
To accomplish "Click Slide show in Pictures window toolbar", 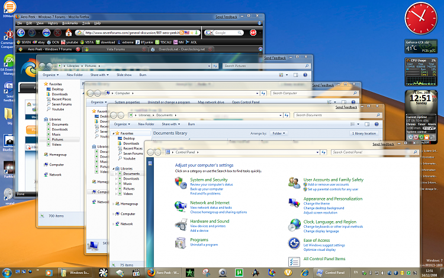I will 124,75.
